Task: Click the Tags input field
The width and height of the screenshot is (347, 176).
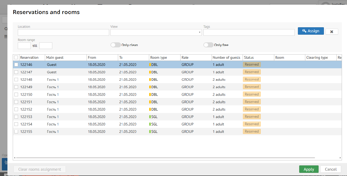Action: [x=249, y=32]
